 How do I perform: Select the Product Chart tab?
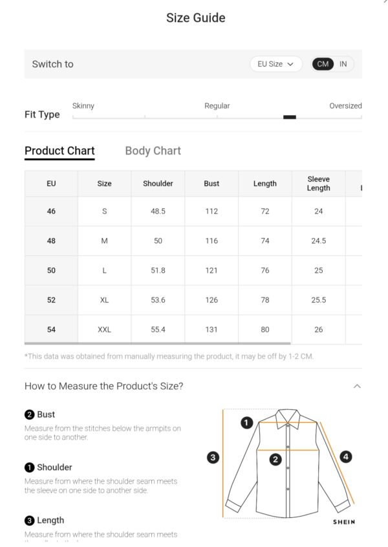59,151
